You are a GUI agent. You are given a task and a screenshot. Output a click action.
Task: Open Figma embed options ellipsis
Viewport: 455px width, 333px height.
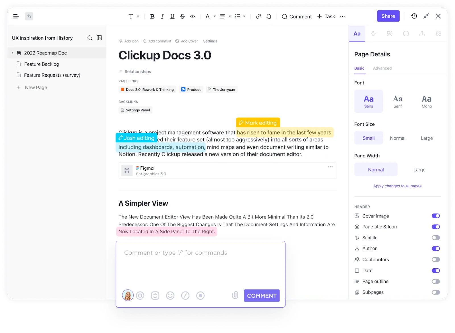pyautogui.click(x=330, y=167)
